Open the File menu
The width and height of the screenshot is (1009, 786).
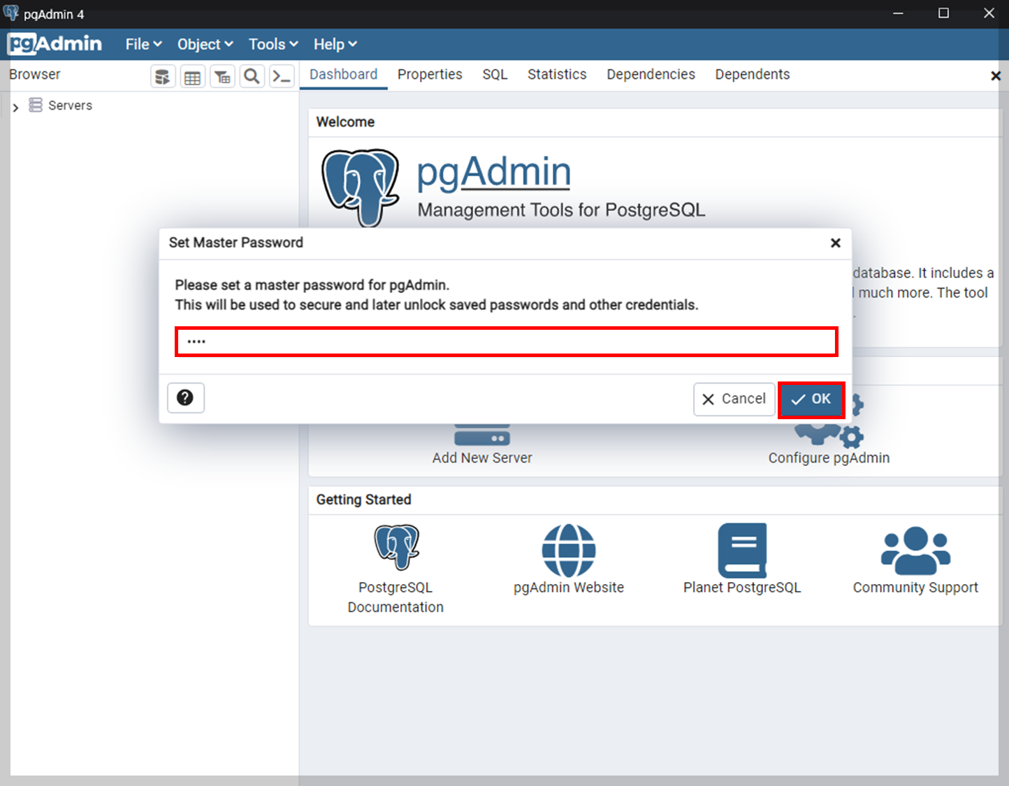143,44
